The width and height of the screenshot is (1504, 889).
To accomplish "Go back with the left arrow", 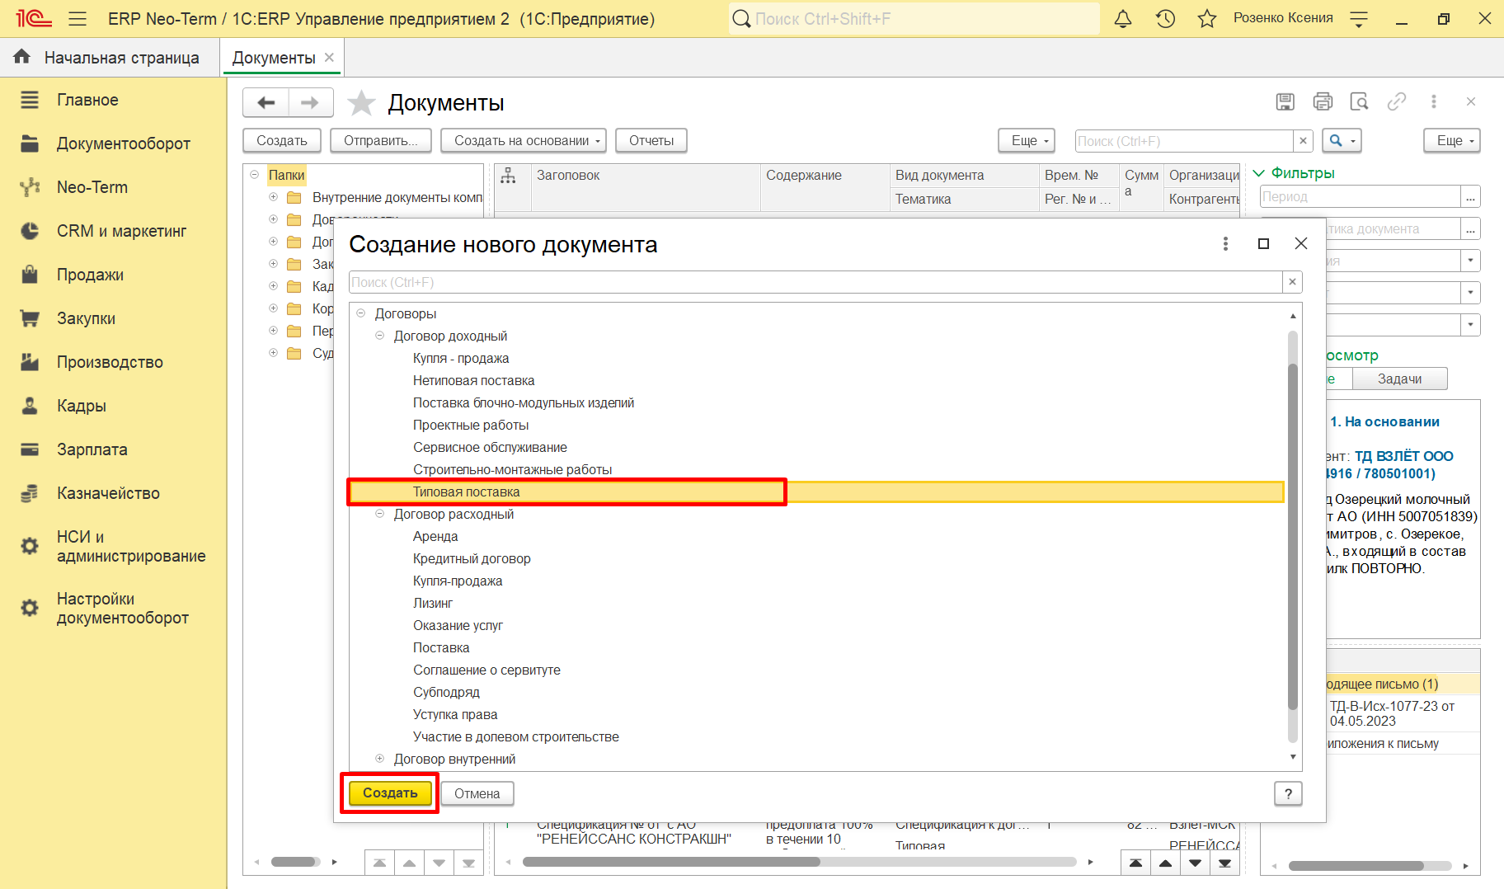I will pyautogui.click(x=266, y=102).
